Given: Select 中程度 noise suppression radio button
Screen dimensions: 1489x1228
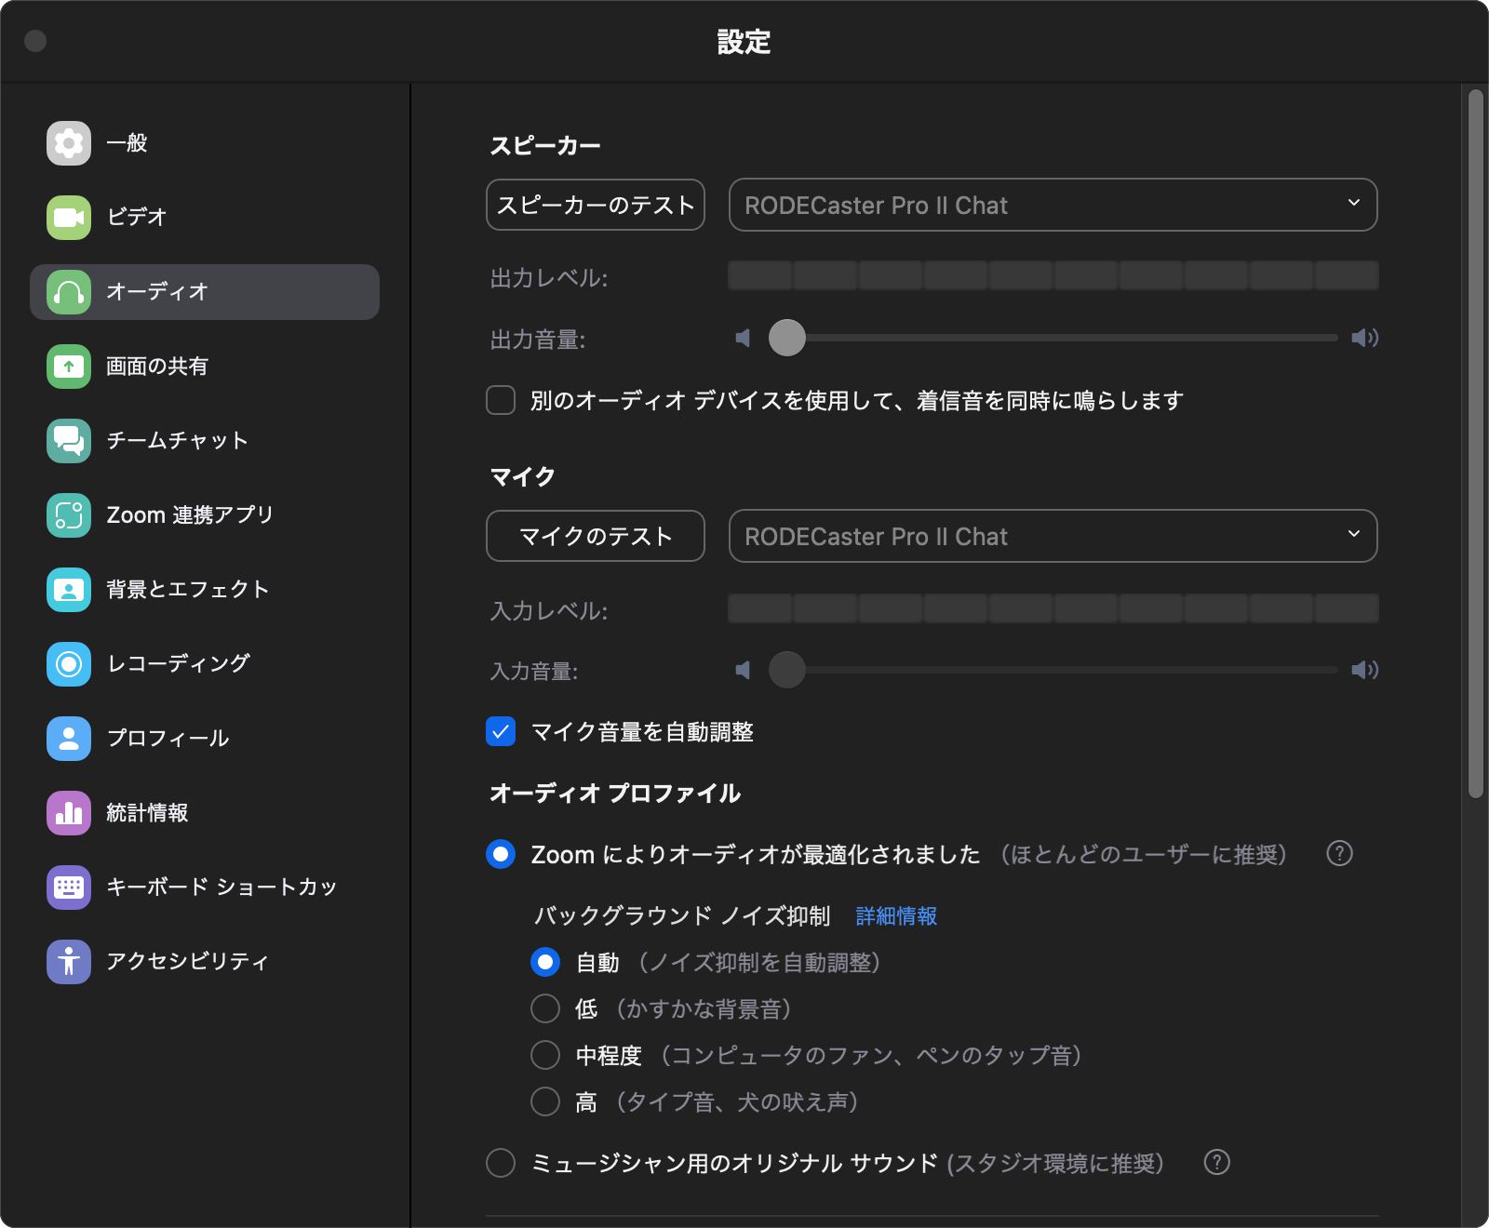Looking at the screenshot, I should [545, 1055].
